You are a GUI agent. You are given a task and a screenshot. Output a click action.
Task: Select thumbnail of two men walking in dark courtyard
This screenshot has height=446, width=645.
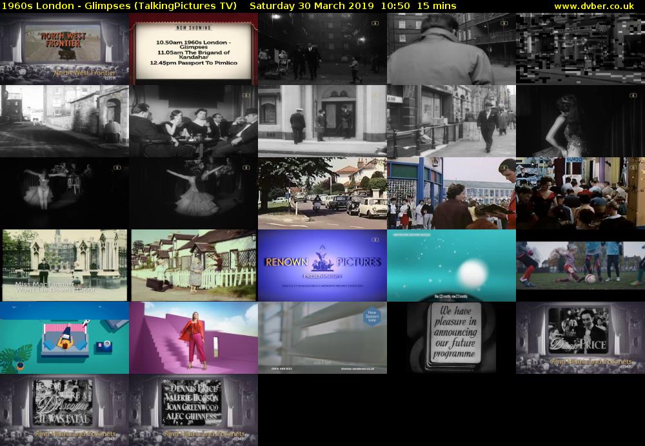tap(322, 49)
